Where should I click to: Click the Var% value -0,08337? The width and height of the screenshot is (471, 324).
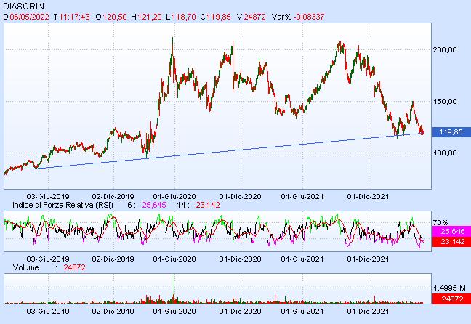point(308,17)
